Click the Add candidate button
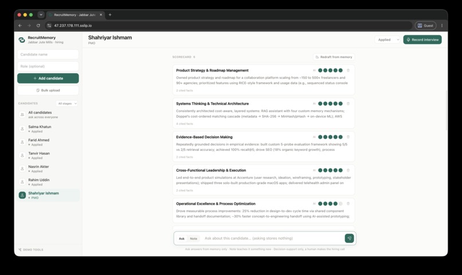Image resolution: width=462 pixels, height=275 pixels. [x=48, y=78]
